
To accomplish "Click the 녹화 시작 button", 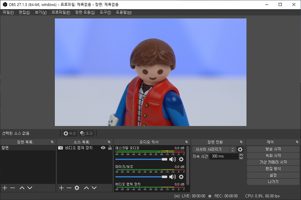I will [x=273, y=156].
